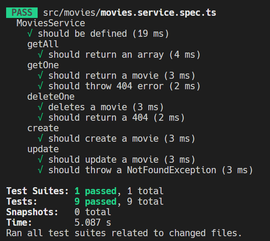Click '0 total' snapshots value
This screenshot has width=270, height=241.
click(93, 212)
